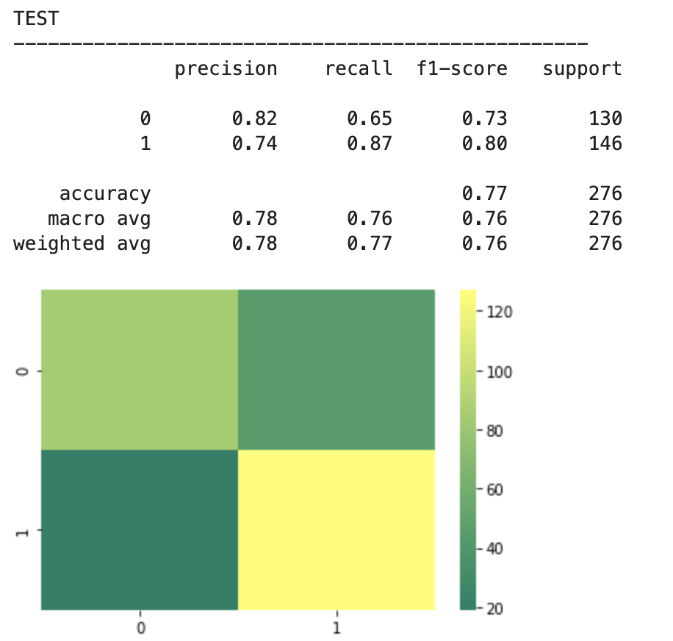Click the bright yellow bottom-right heatmap cell
673x641 pixels.
(x=336, y=529)
